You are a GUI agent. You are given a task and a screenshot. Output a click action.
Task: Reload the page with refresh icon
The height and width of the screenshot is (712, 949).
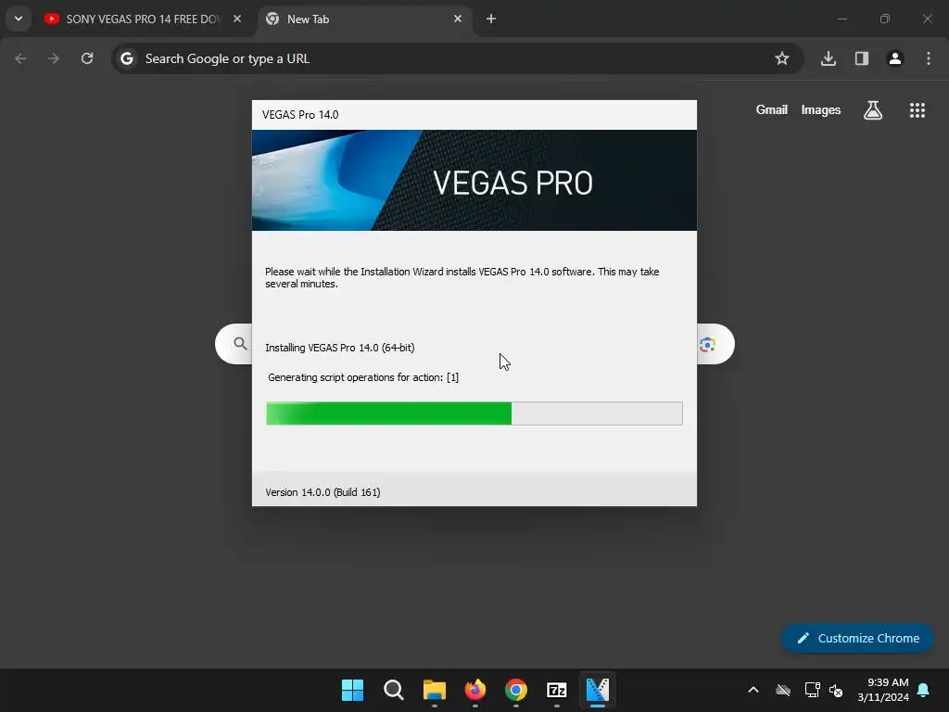point(87,58)
